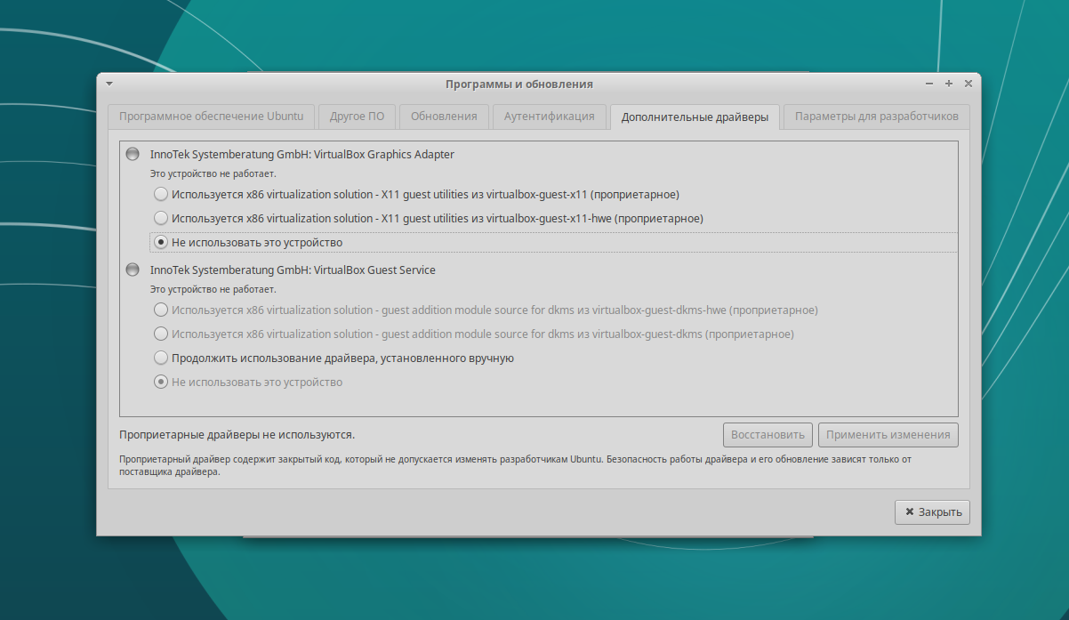Maximize the Программы и обновления window
The width and height of the screenshot is (1069, 620).
click(x=949, y=84)
